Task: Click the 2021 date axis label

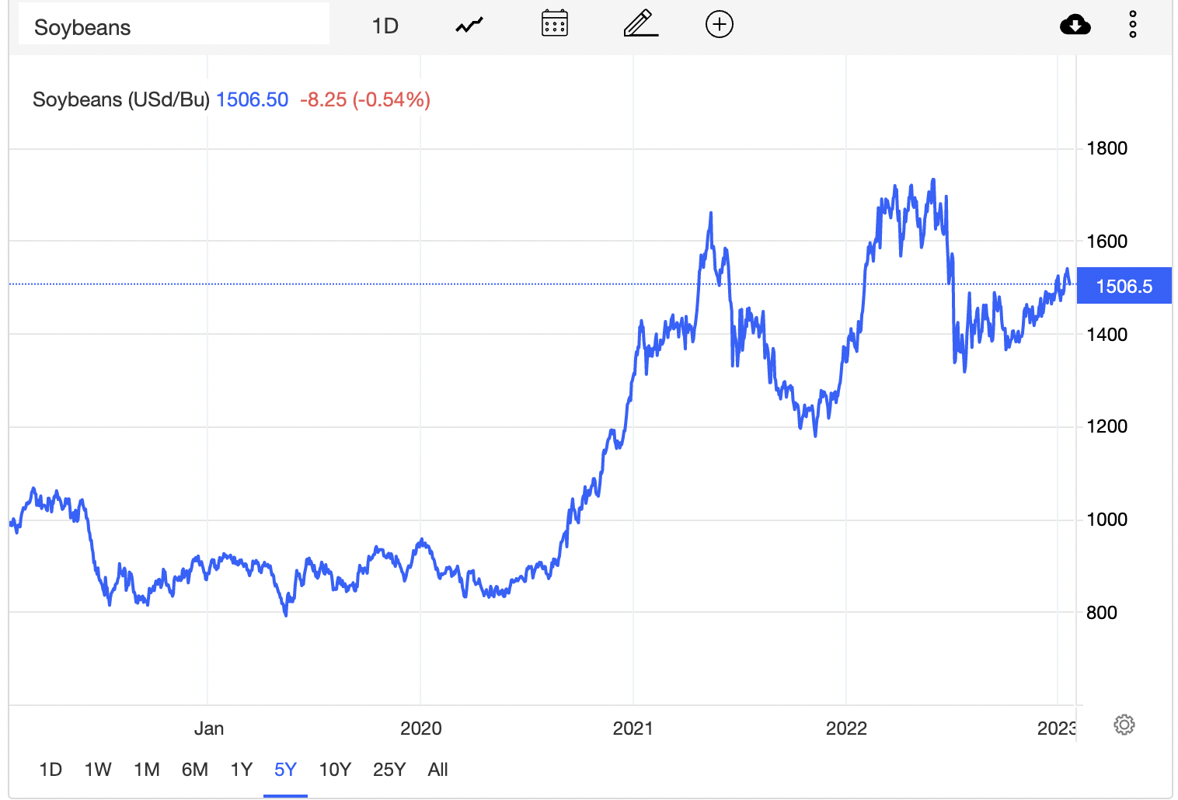Action: [x=633, y=729]
